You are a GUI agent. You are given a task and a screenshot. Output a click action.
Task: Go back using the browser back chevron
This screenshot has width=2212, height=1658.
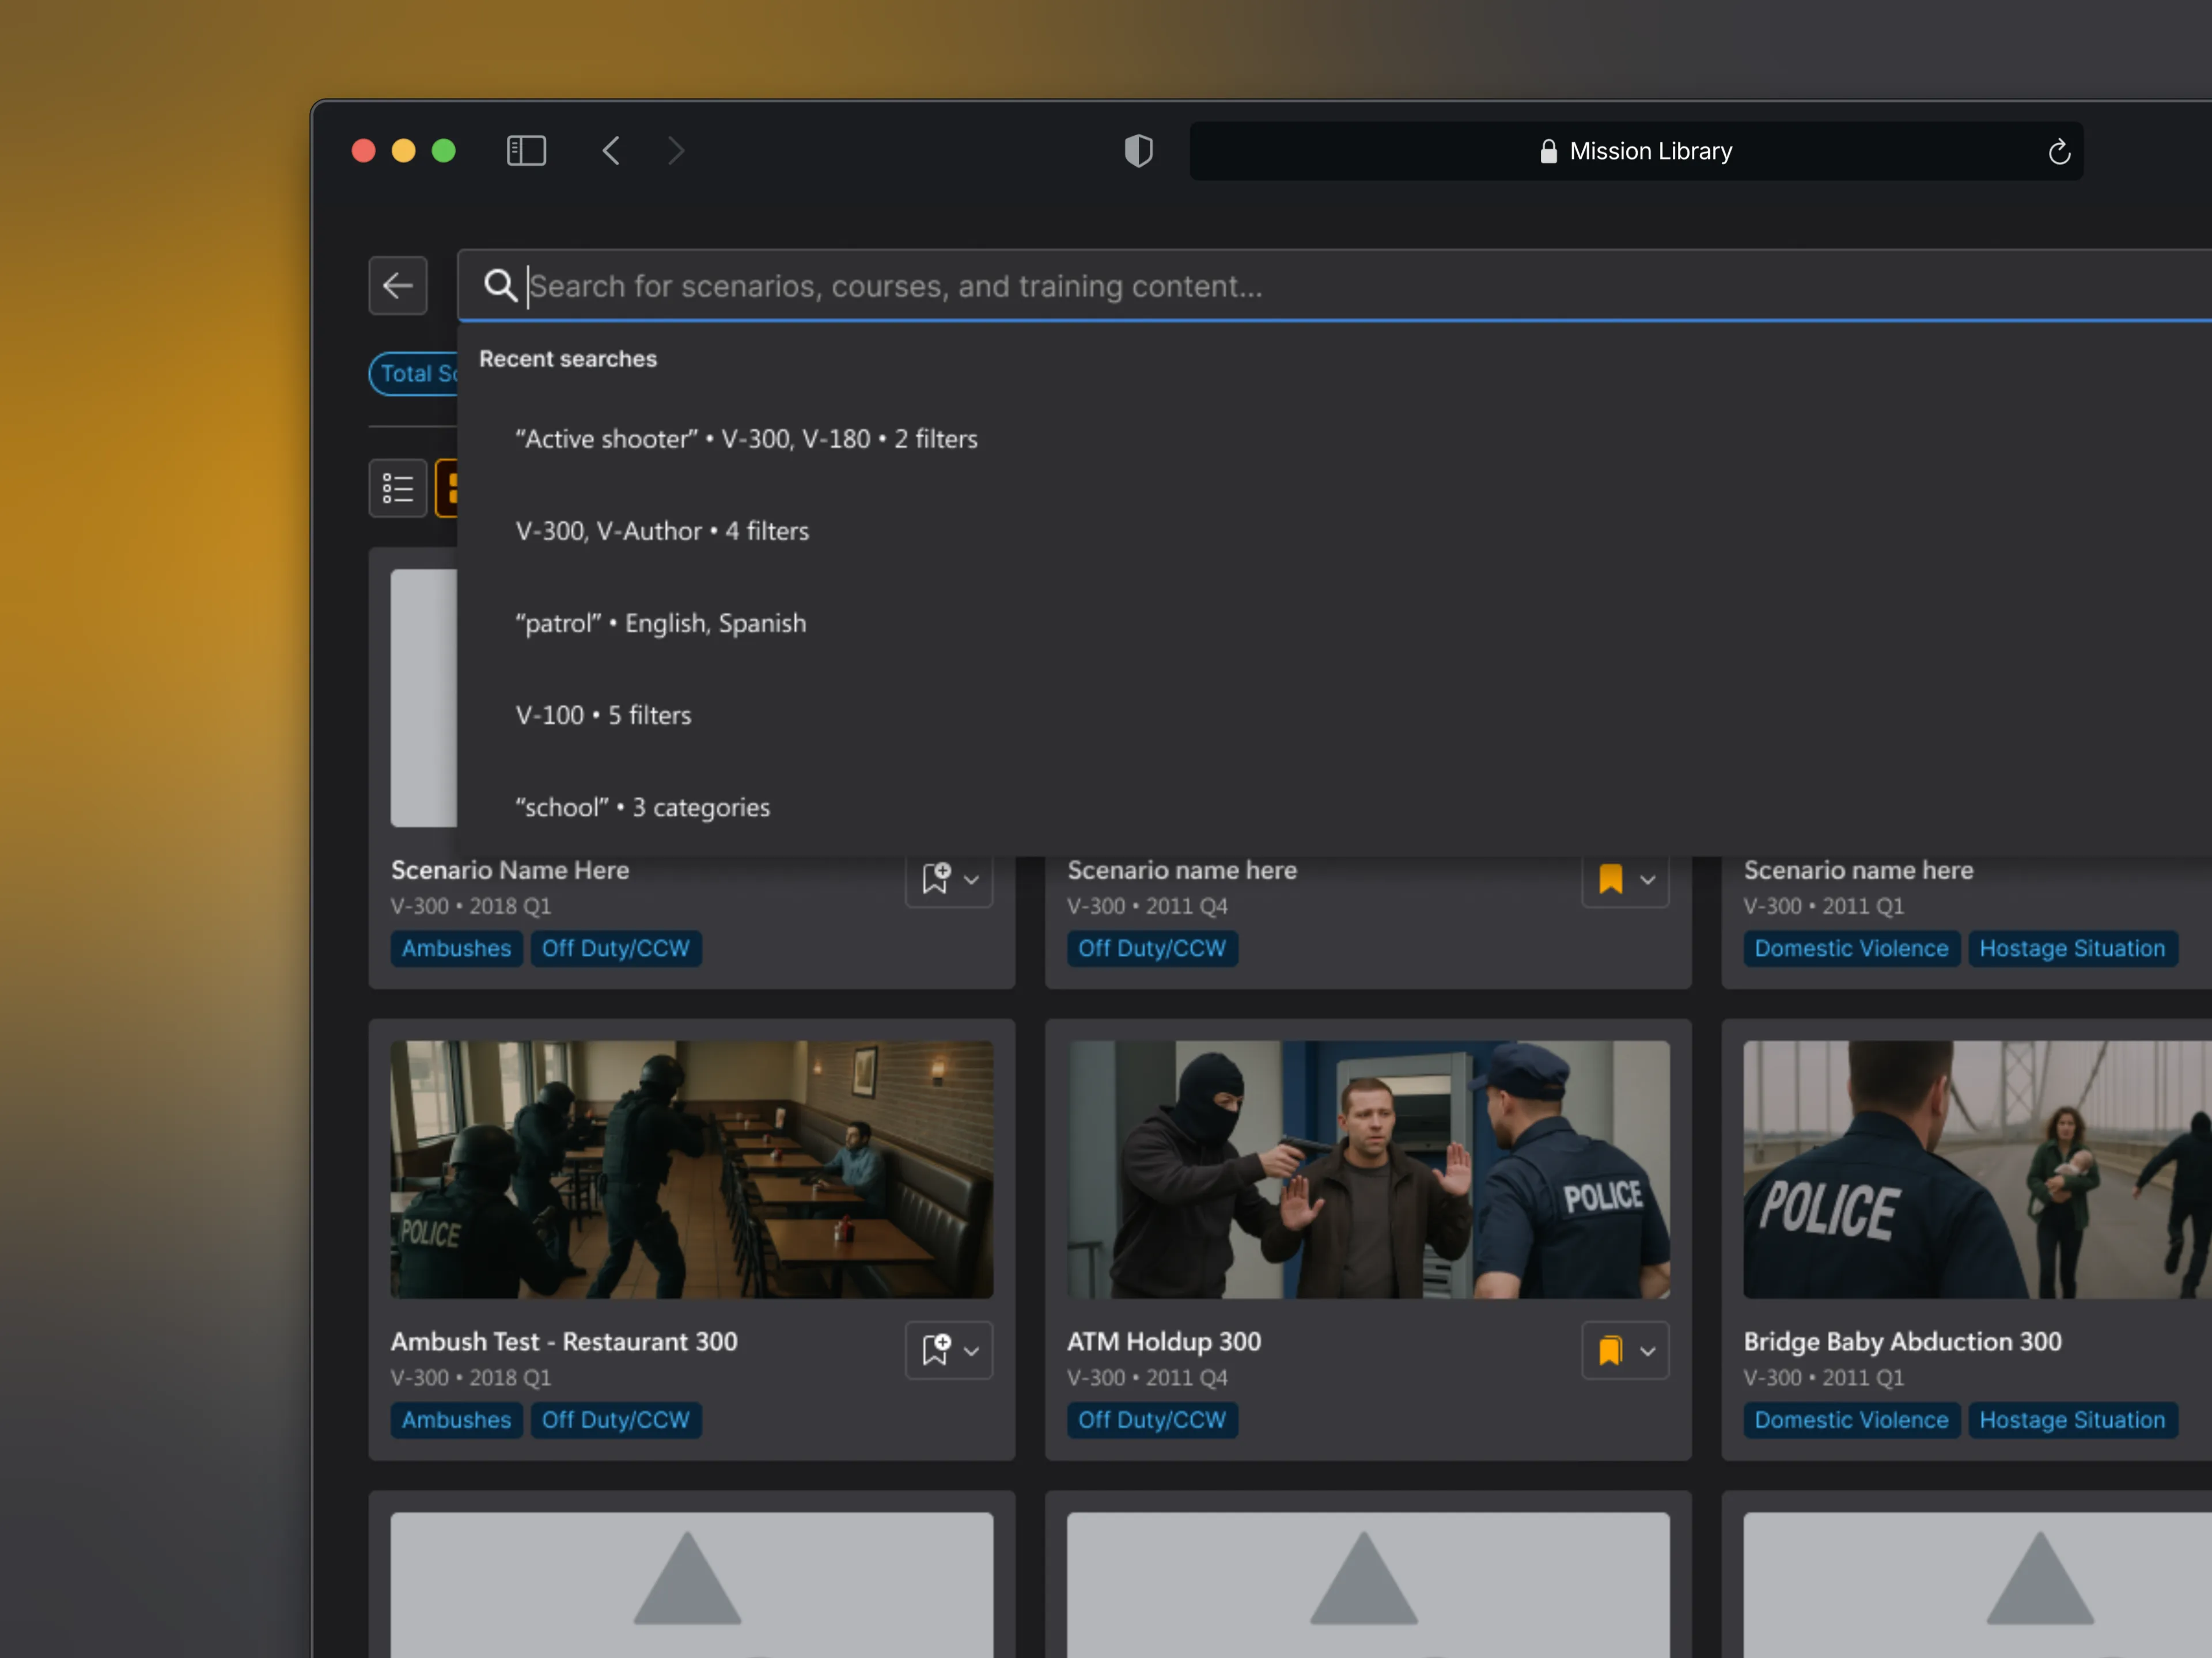coord(611,151)
